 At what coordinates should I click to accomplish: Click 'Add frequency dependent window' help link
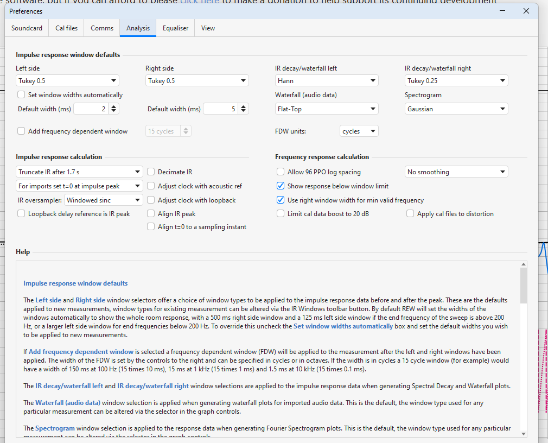pyautogui.click(x=81, y=352)
